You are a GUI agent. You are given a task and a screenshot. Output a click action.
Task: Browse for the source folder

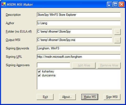point(118,32)
